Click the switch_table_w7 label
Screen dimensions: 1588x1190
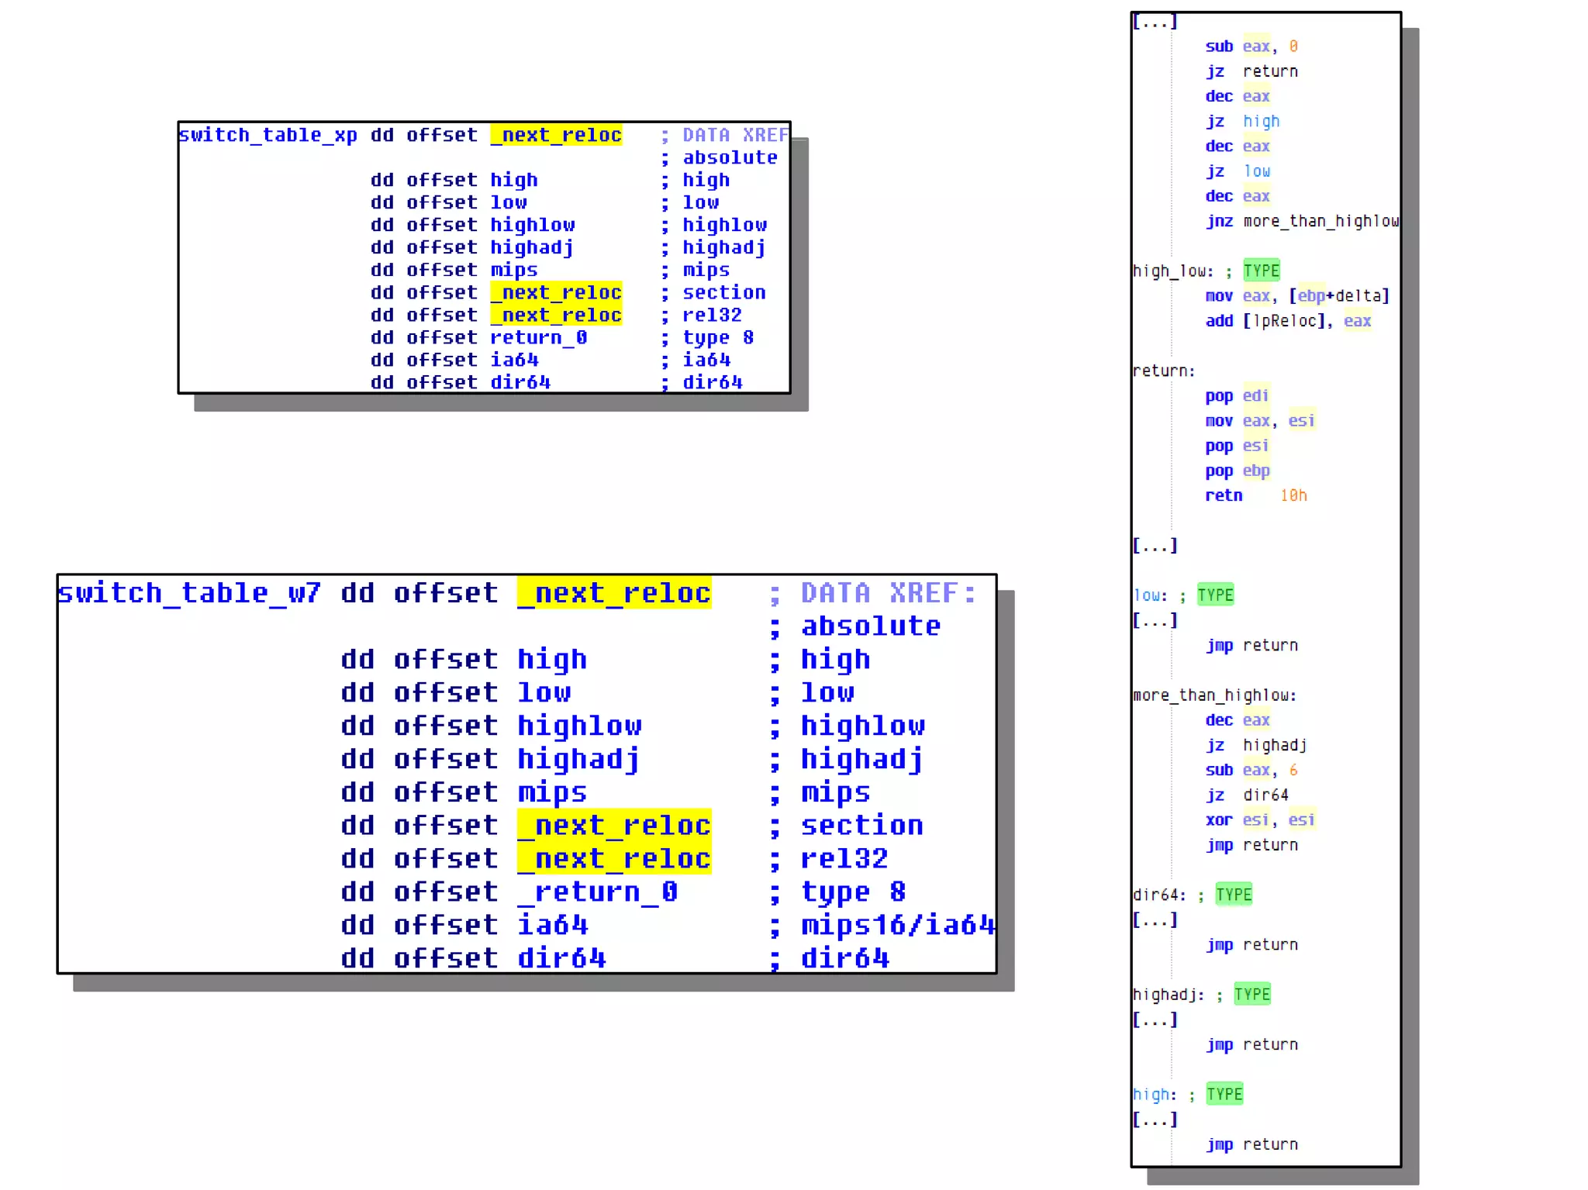click(188, 593)
